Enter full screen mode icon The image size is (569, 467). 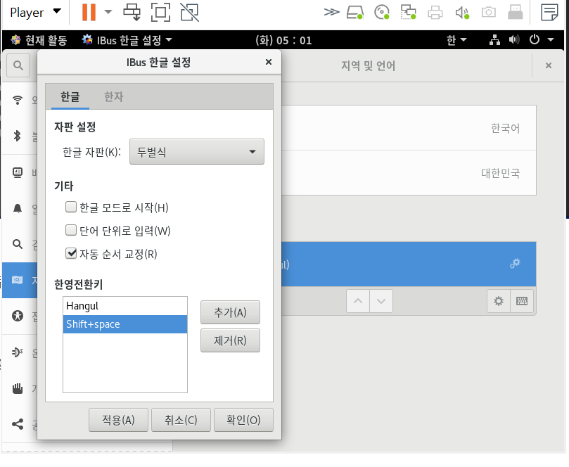point(160,12)
